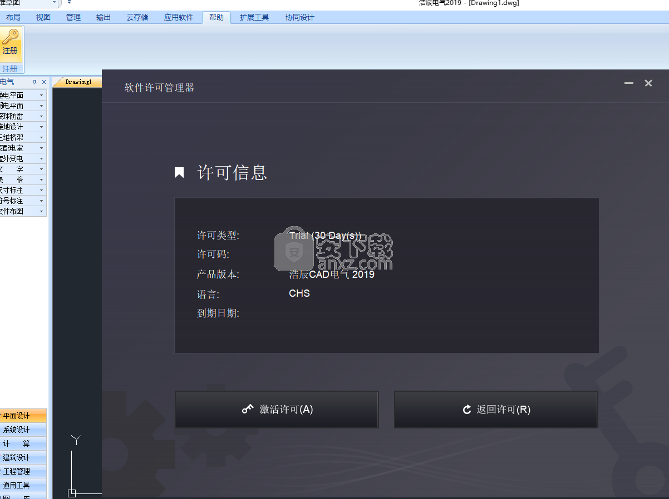Click the 到期日期: label
669x499 pixels.
tap(218, 313)
